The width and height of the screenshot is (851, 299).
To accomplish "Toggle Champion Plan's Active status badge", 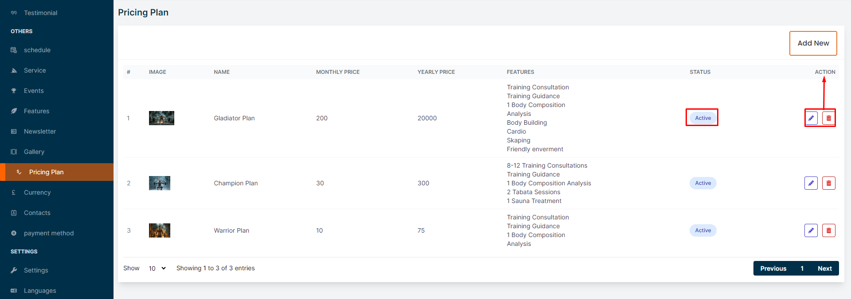I will click(702, 183).
